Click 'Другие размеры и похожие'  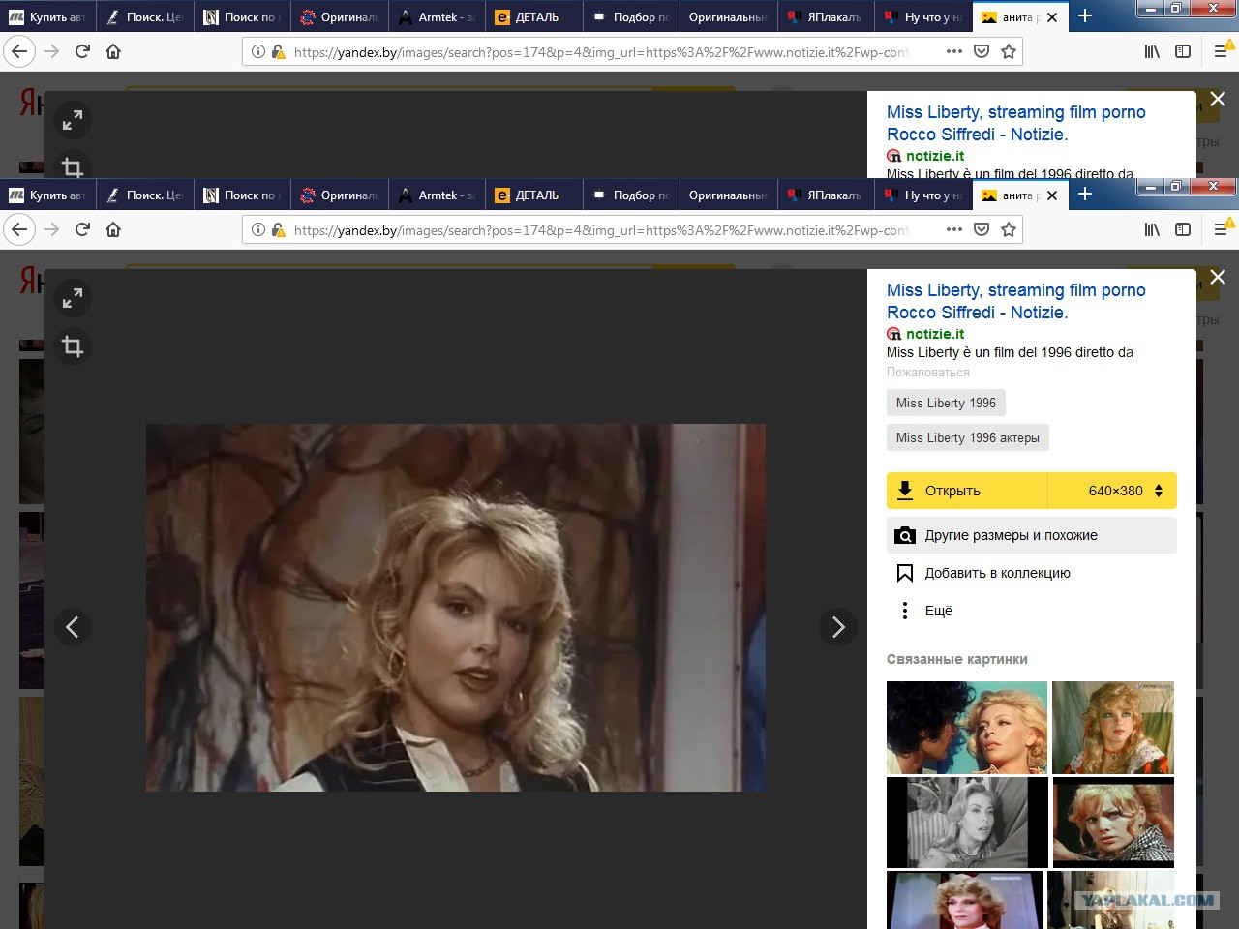pos(1032,535)
